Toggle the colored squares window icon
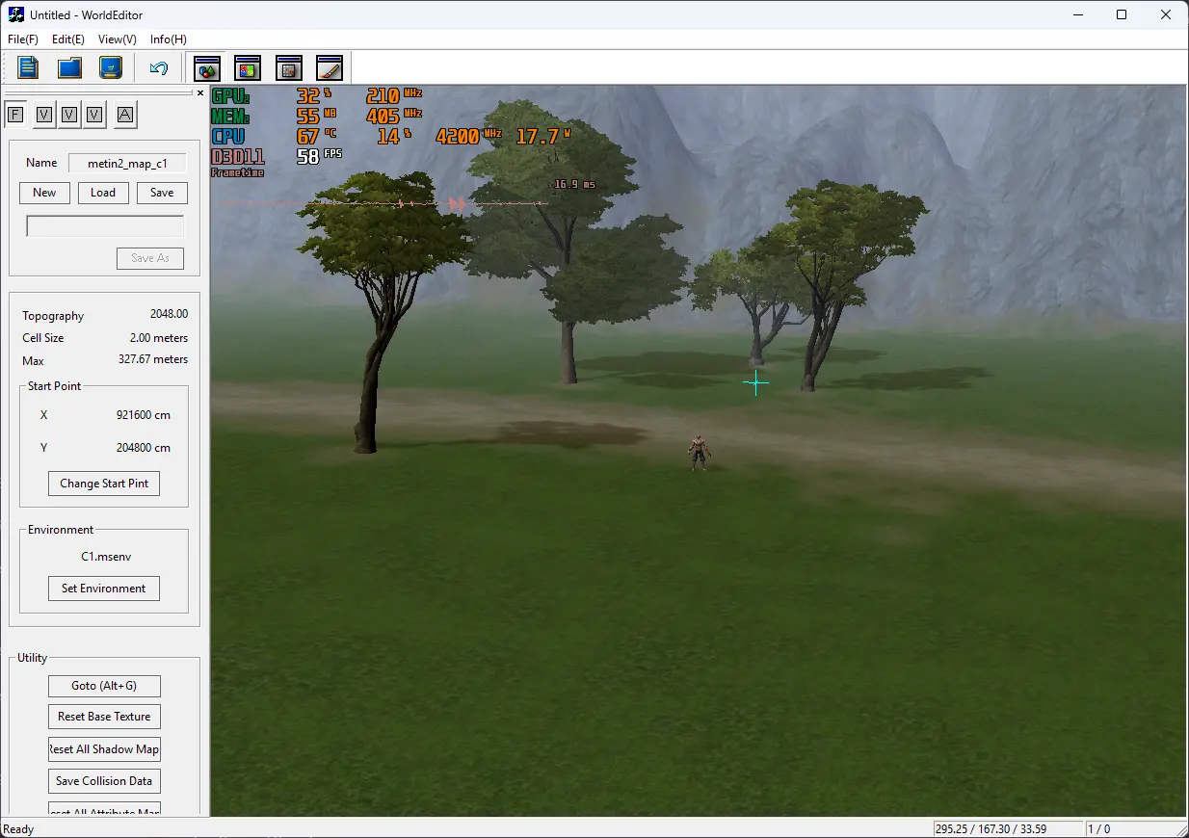The image size is (1189, 838). click(x=248, y=67)
